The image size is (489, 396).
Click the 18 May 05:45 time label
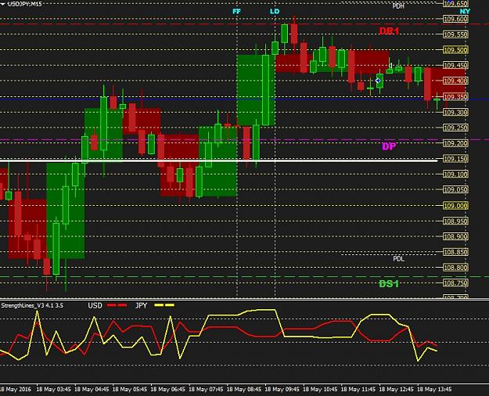(130, 390)
